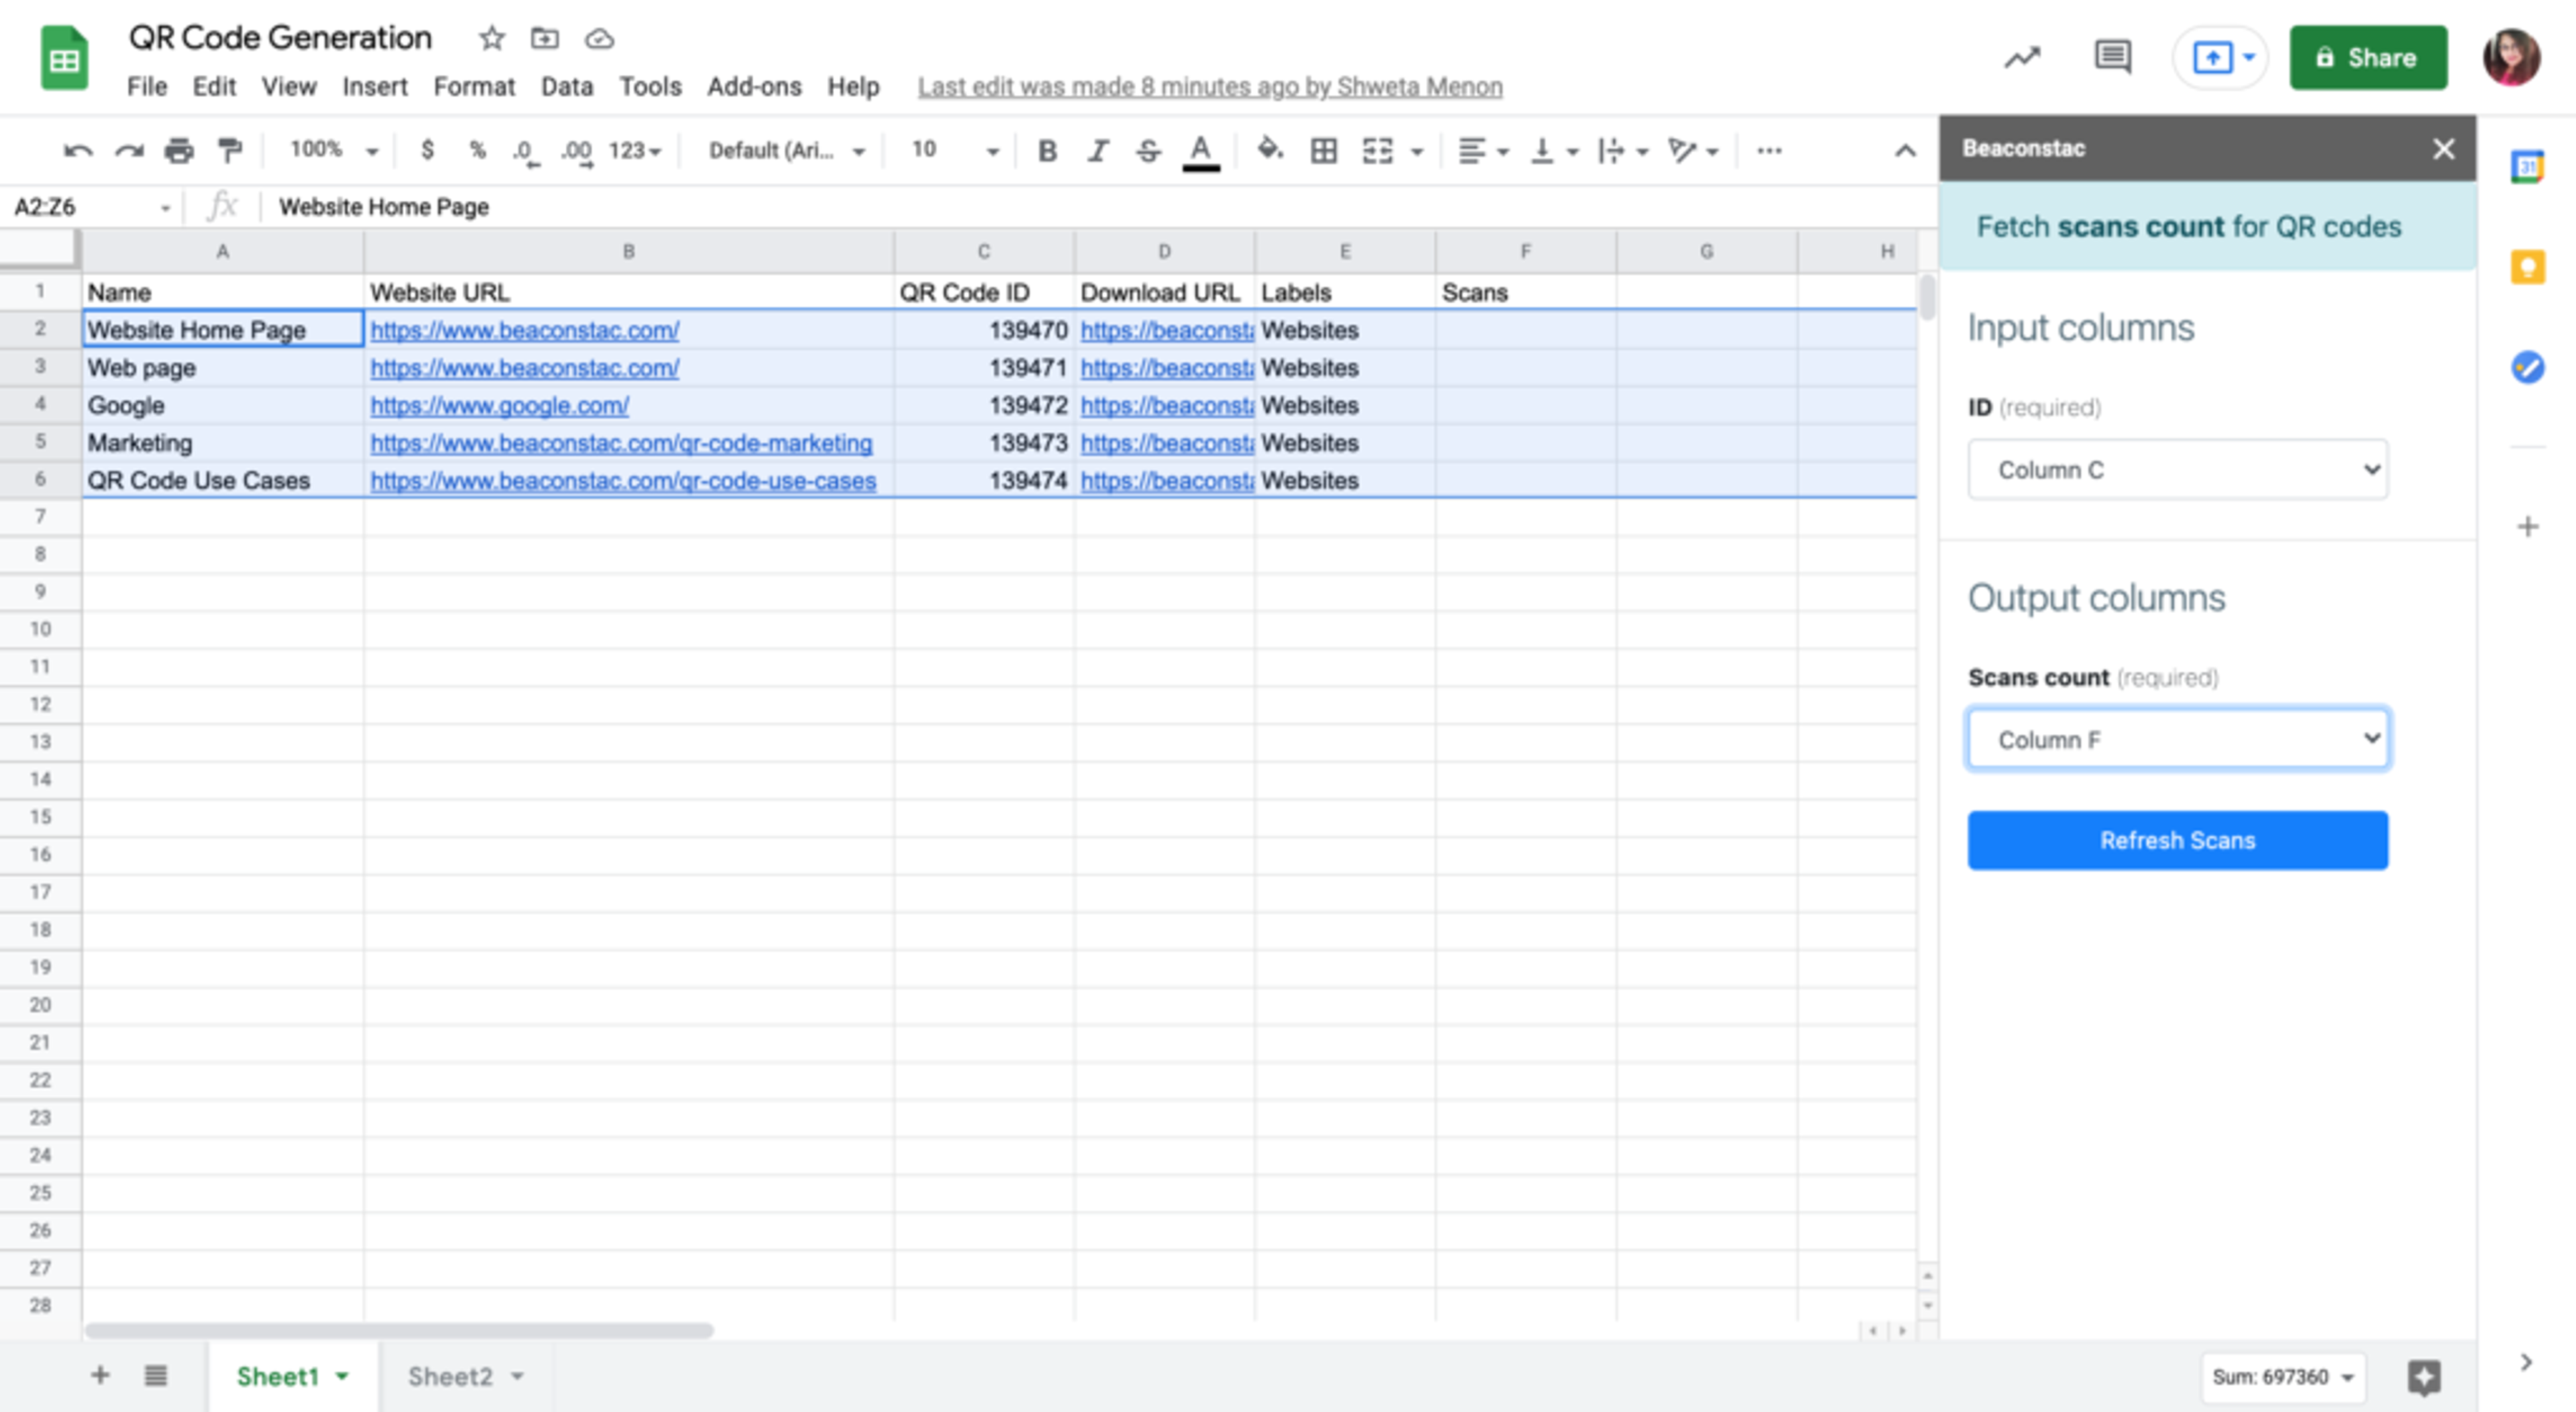Click the green Share button
The height and width of the screenshot is (1412, 2576).
pos(2368,57)
